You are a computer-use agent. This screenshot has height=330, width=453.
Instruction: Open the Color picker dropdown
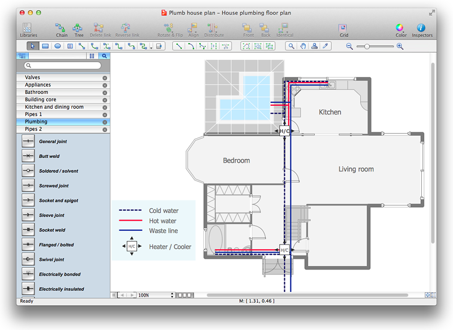point(400,29)
